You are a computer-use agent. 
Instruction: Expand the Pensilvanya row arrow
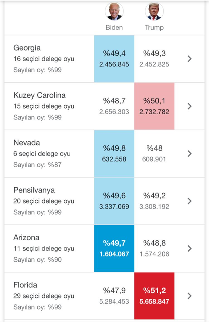tap(189, 201)
